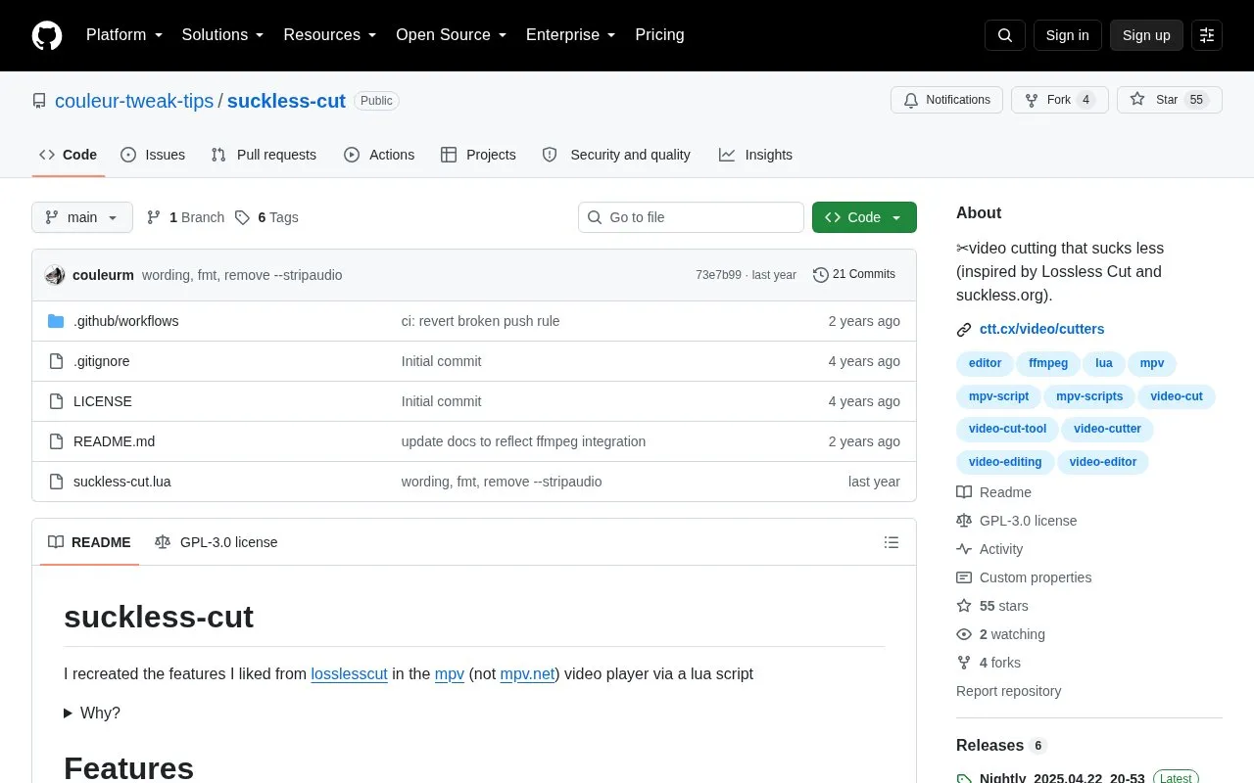Switch to the Issues tab
This screenshot has width=1254, height=783.
(153, 155)
